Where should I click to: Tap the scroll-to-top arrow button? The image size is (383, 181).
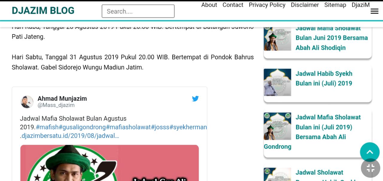(x=370, y=152)
